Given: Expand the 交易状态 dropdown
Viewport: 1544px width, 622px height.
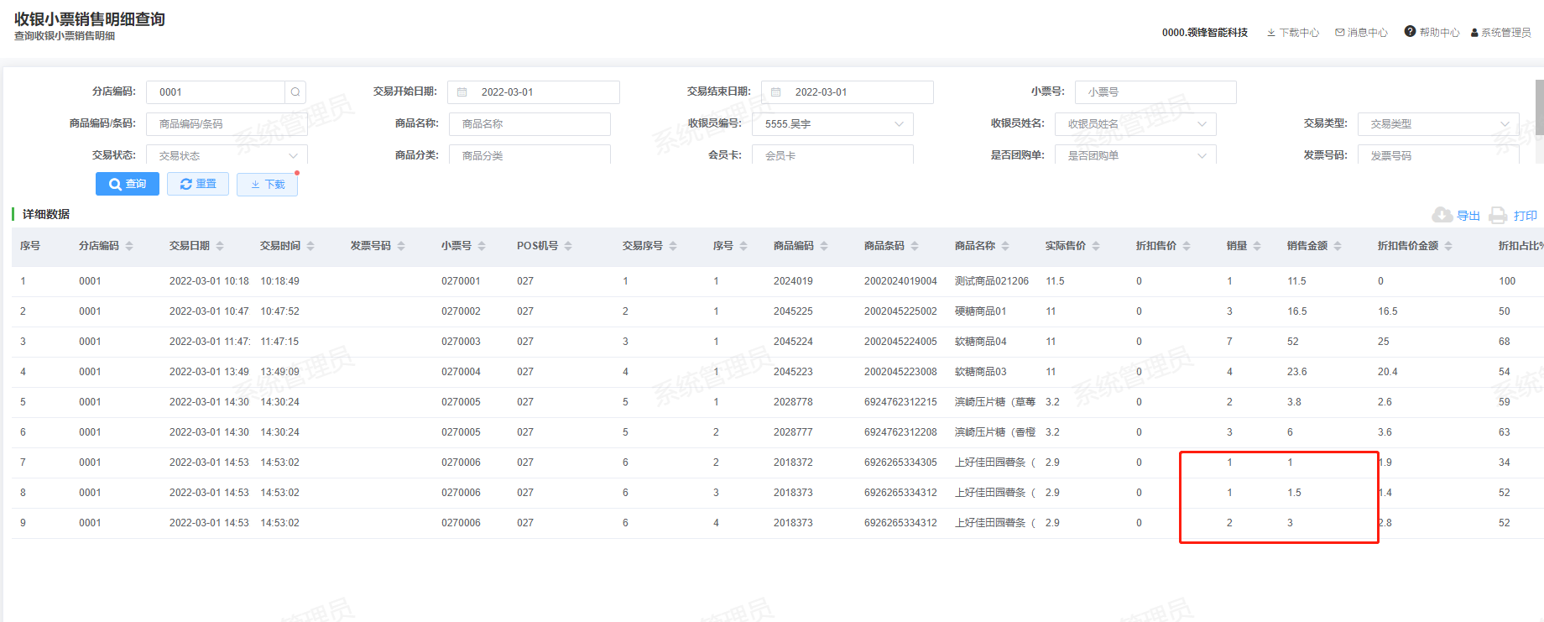Looking at the screenshot, I should click(x=293, y=155).
